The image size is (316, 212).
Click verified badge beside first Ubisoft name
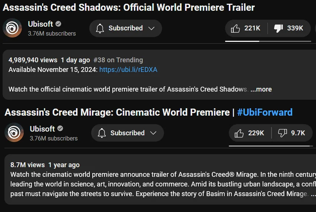click(x=59, y=24)
